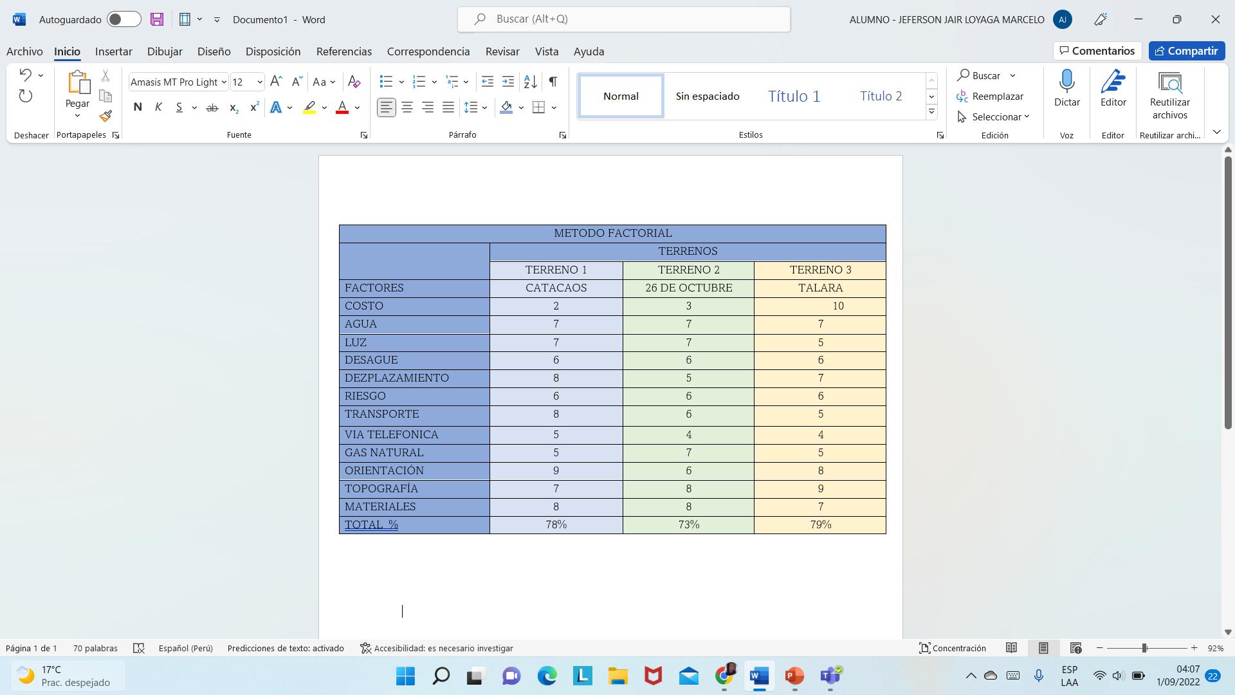Image resolution: width=1235 pixels, height=695 pixels.
Task: Click the Clear All Formatting icon
Action: coord(354,82)
